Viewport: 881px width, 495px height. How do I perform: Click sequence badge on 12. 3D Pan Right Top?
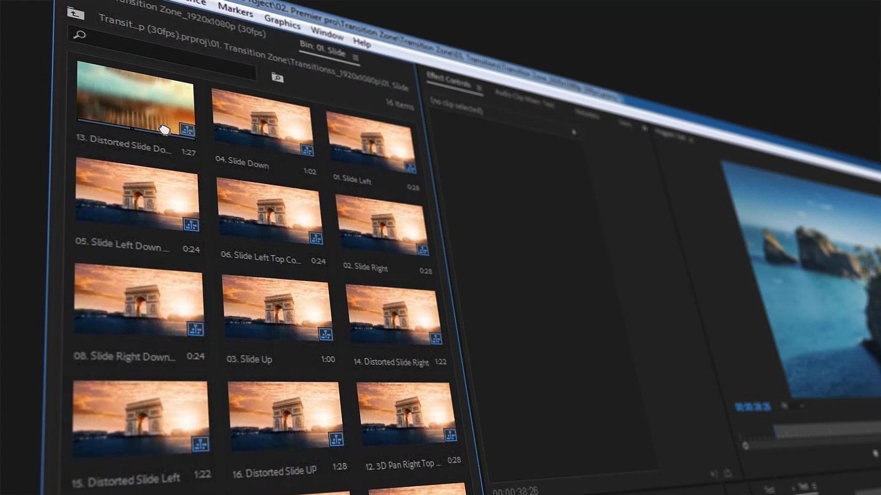450,435
